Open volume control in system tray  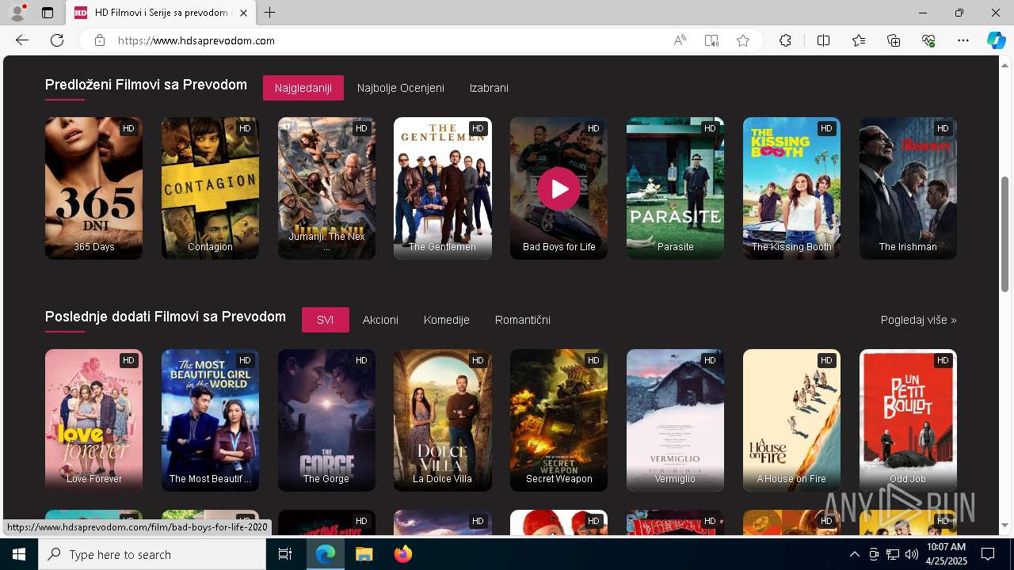tap(912, 554)
